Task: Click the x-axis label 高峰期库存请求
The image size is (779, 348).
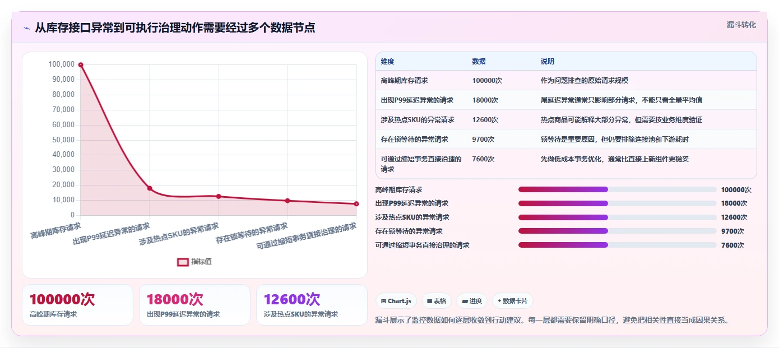Action: click(56, 231)
